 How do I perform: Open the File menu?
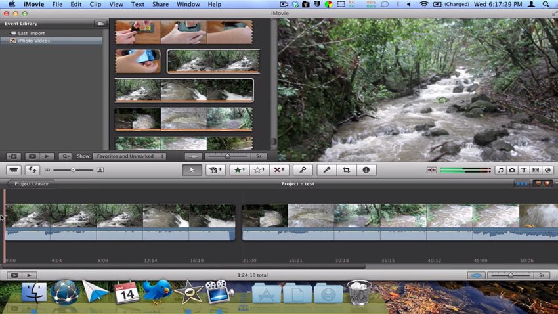57,5
